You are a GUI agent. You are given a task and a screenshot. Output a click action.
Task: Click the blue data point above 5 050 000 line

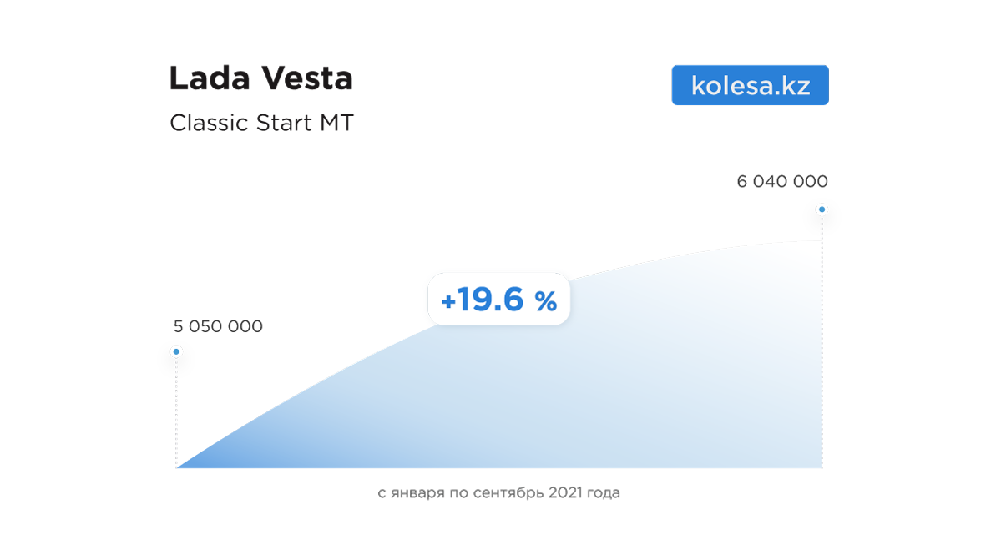(x=176, y=352)
